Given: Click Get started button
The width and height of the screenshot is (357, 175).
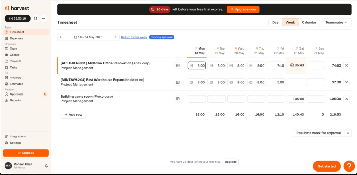Looking at the screenshot, I should 327,166.
